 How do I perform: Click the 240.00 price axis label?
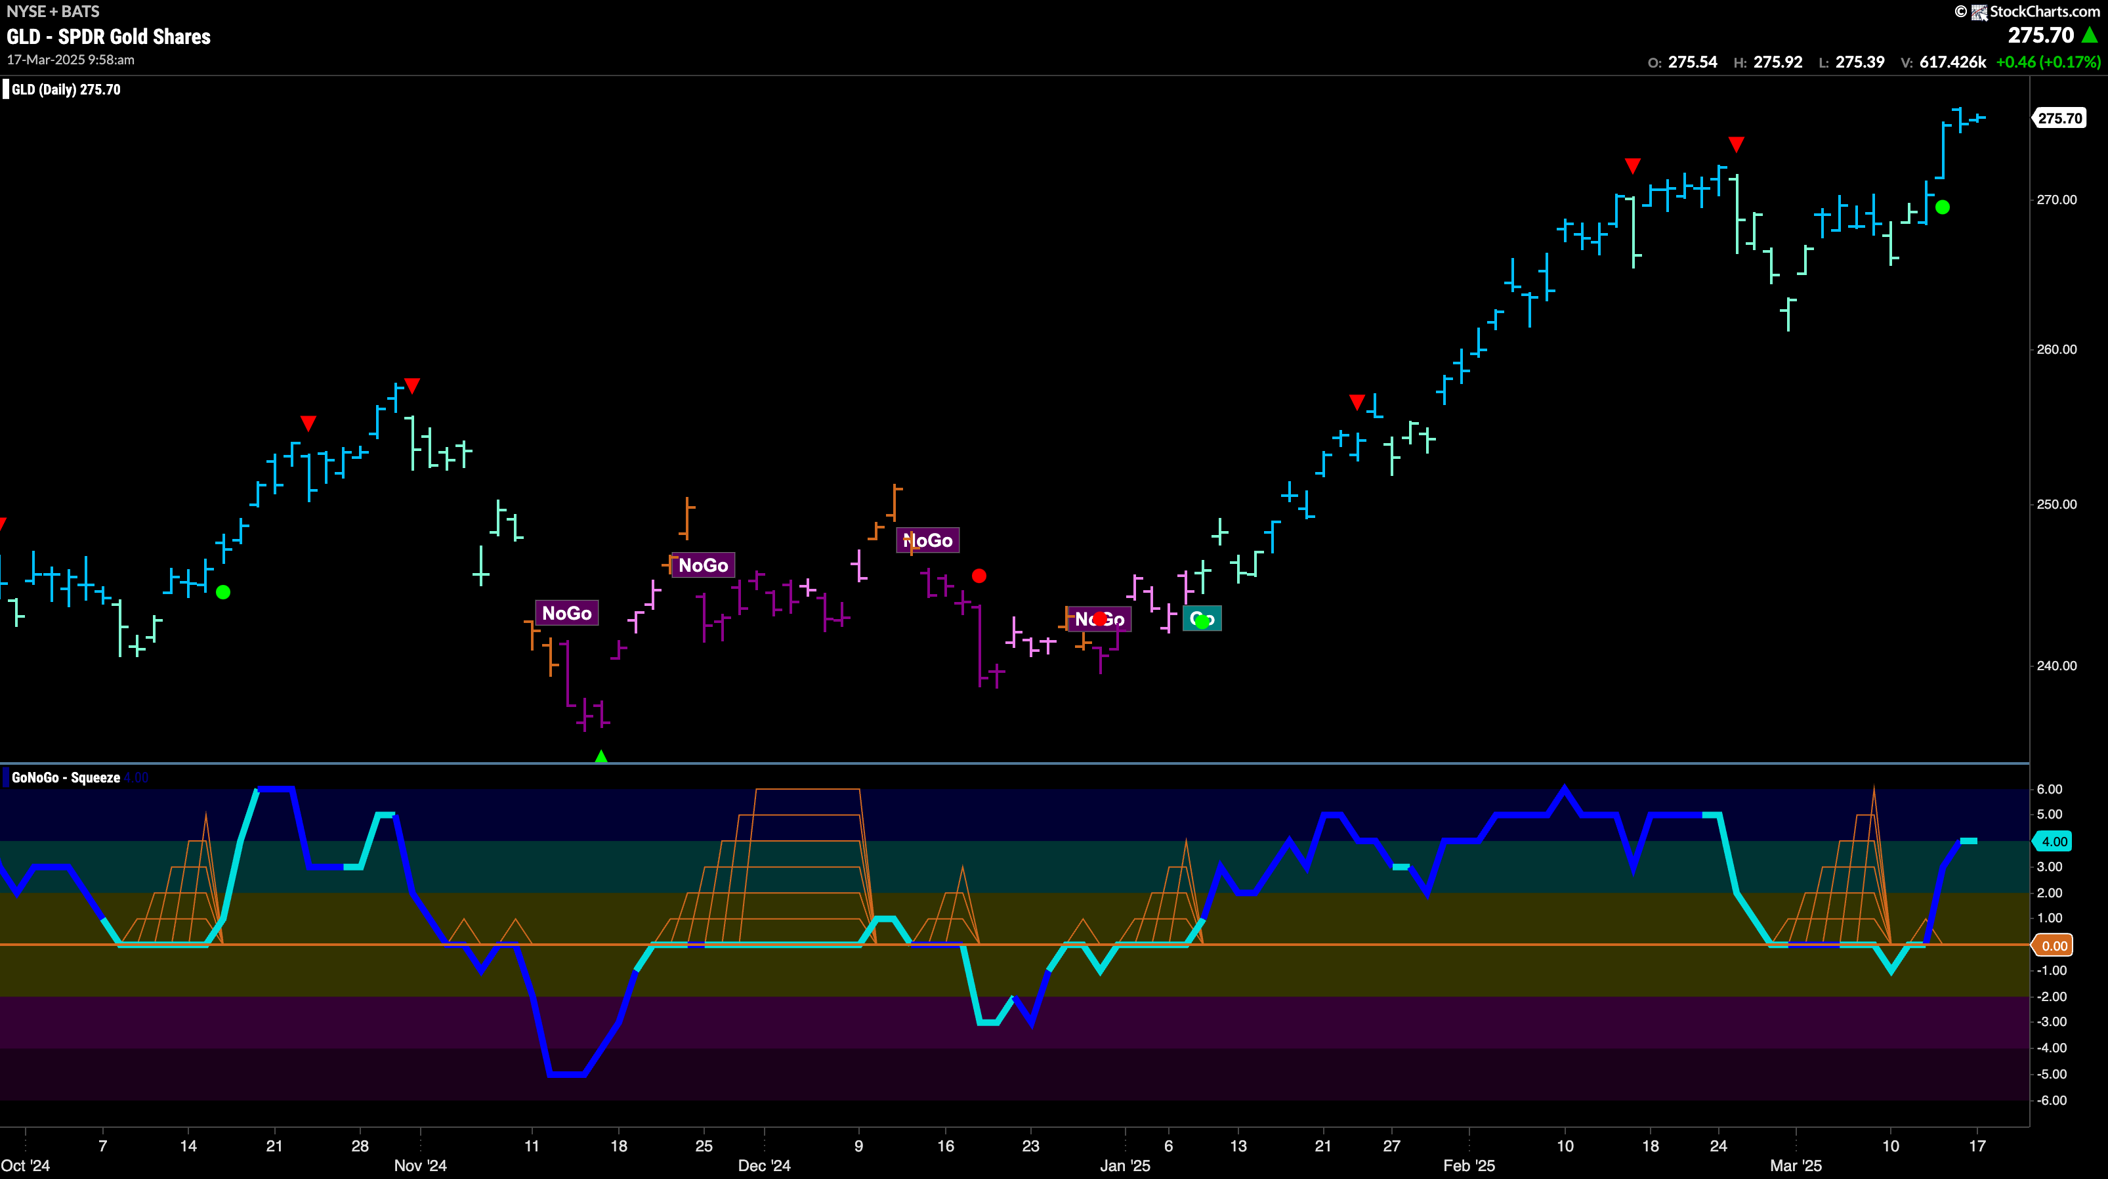[2056, 666]
